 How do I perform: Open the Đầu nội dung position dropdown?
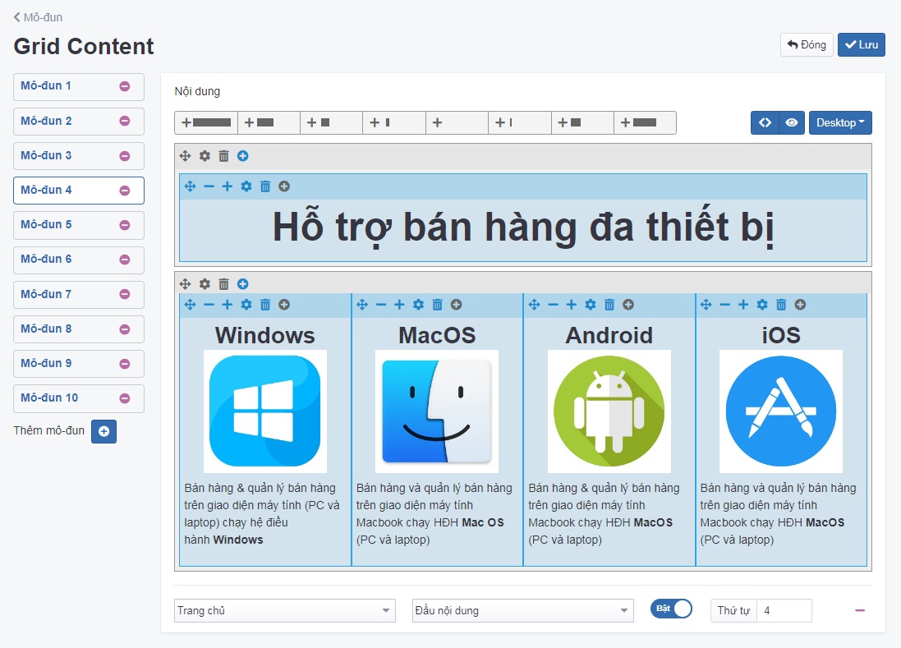pos(522,610)
